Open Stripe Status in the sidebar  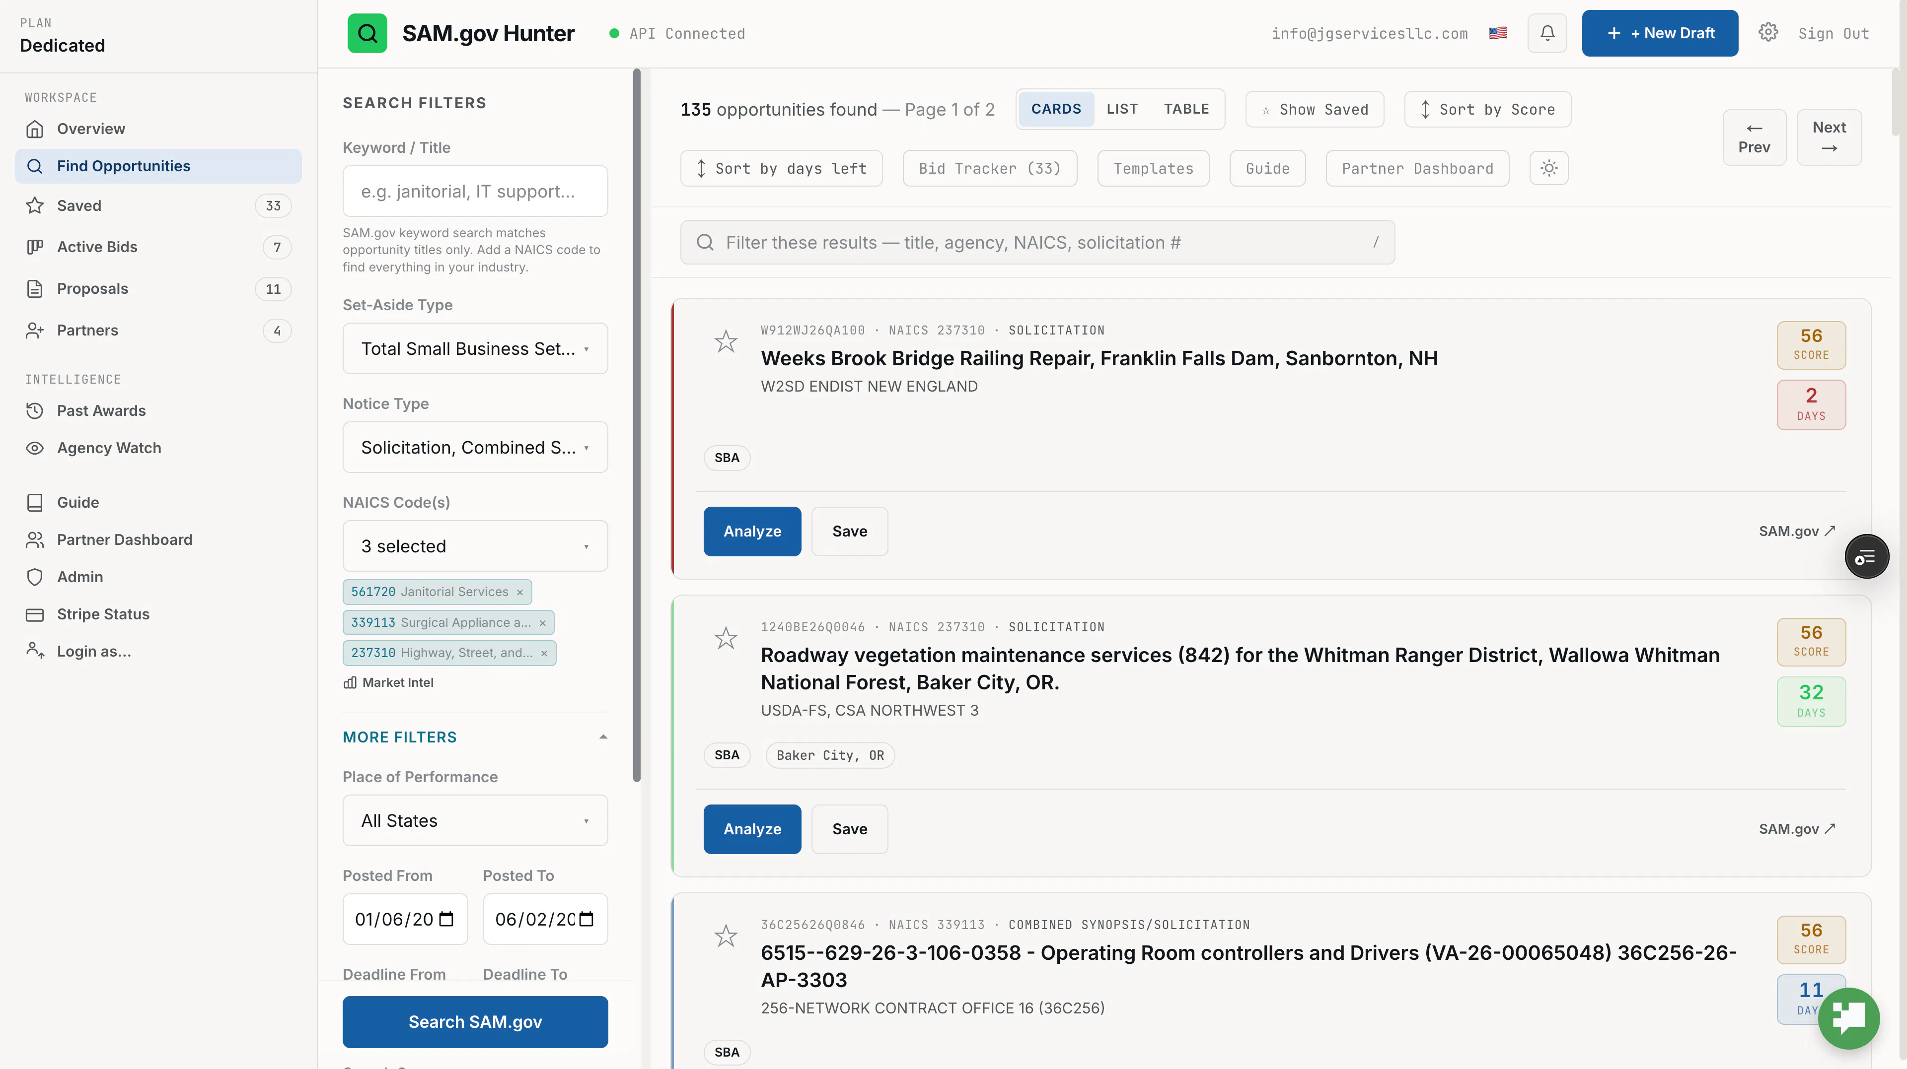click(158, 614)
